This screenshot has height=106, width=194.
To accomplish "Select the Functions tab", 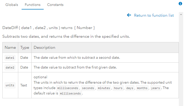I will (x=32, y=5).
